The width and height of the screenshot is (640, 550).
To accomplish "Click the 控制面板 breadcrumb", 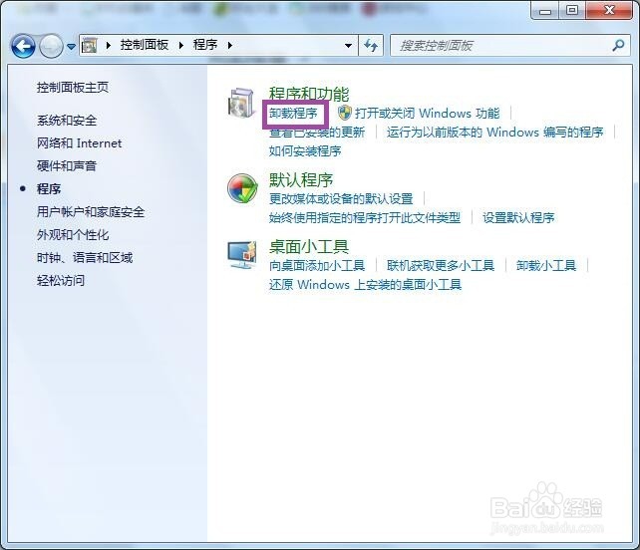I will click(x=145, y=45).
